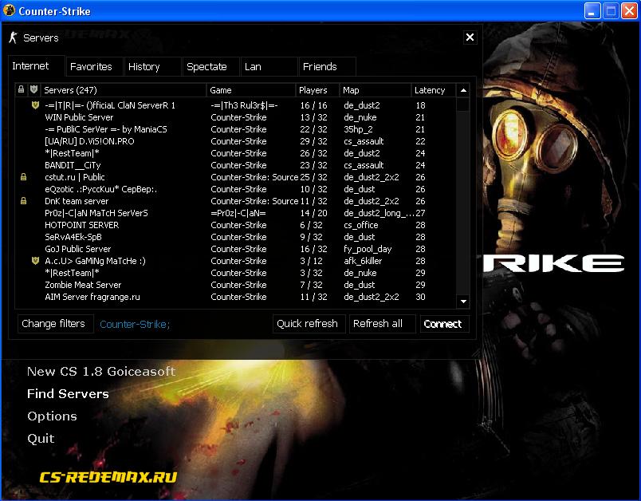Image resolution: width=641 pixels, height=501 pixels.
Task: Click the =Pr0z|-C|aN= game cell
Action: (238, 213)
